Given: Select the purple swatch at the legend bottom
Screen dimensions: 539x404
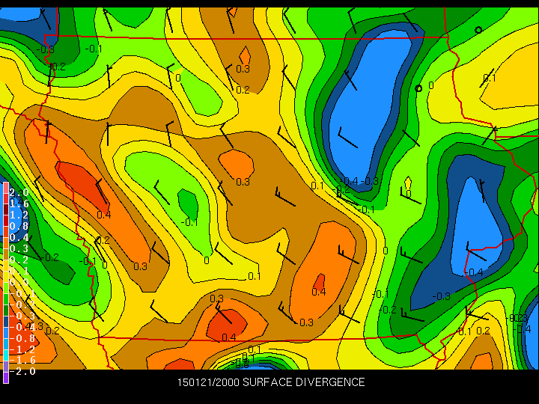Looking at the screenshot, I should 5,376.
